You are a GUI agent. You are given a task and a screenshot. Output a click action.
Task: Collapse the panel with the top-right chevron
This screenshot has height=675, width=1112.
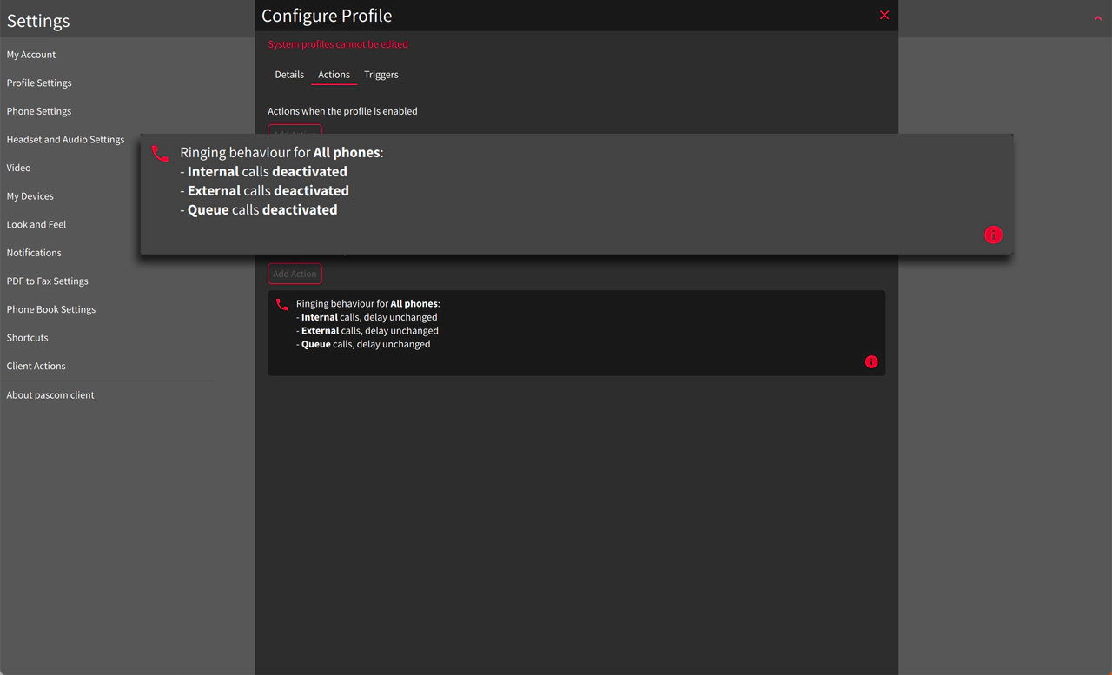pyautogui.click(x=1097, y=17)
